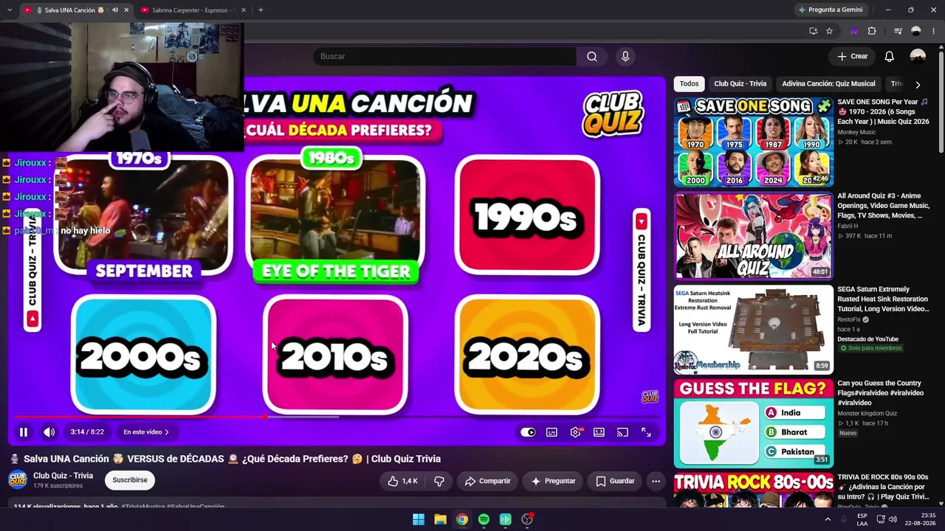945x531 pixels.
Task: Open the Club Quiz - Trivia channel name
Action: pyautogui.click(x=63, y=476)
